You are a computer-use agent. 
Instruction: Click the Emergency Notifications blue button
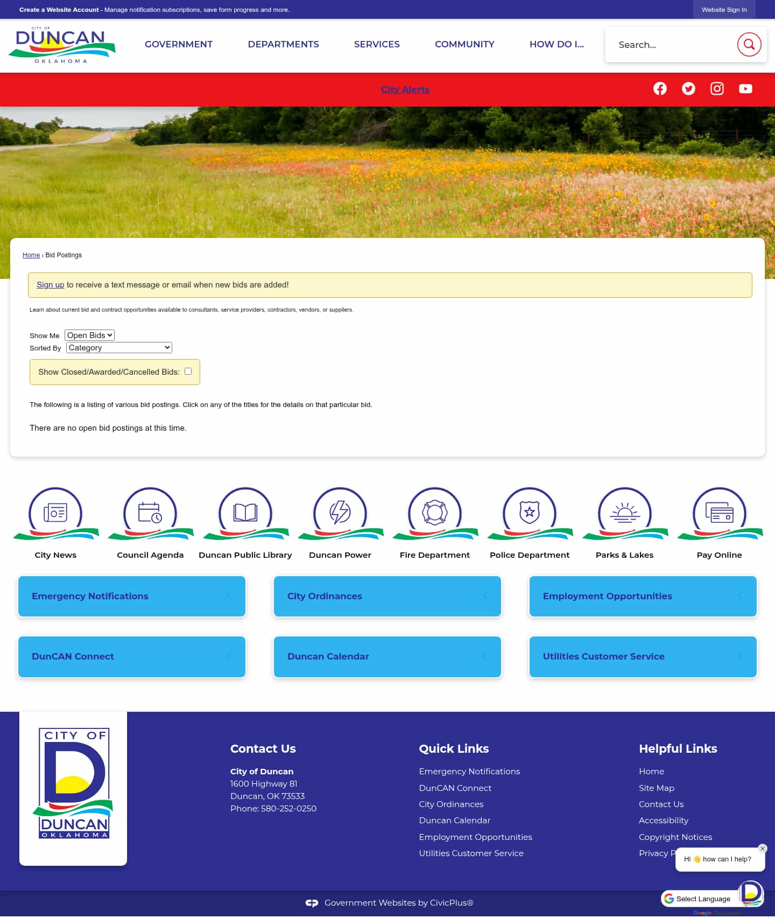132,597
